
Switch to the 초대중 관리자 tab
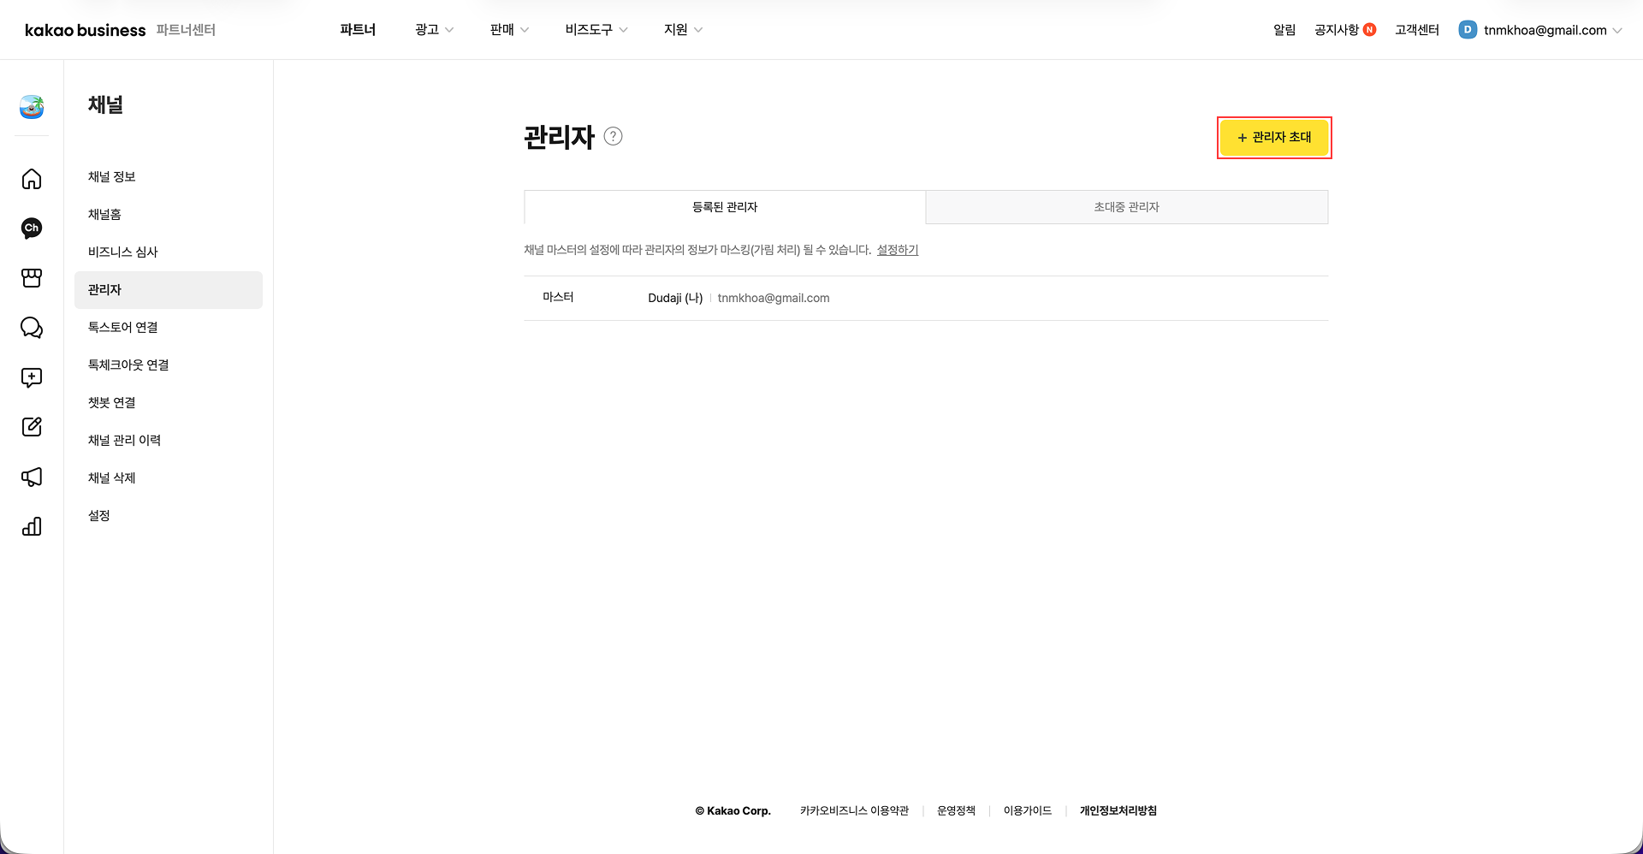[1126, 206]
